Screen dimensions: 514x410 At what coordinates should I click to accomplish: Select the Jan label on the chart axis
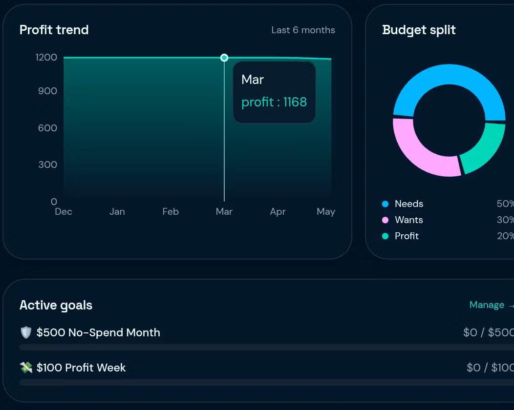point(117,211)
